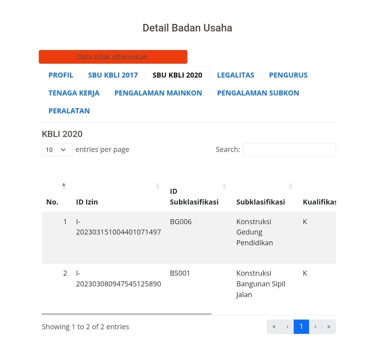Sort by Subklasifikasi column arrows
The image size is (373, 355).
pyautogui.click(x=290, y=186)
